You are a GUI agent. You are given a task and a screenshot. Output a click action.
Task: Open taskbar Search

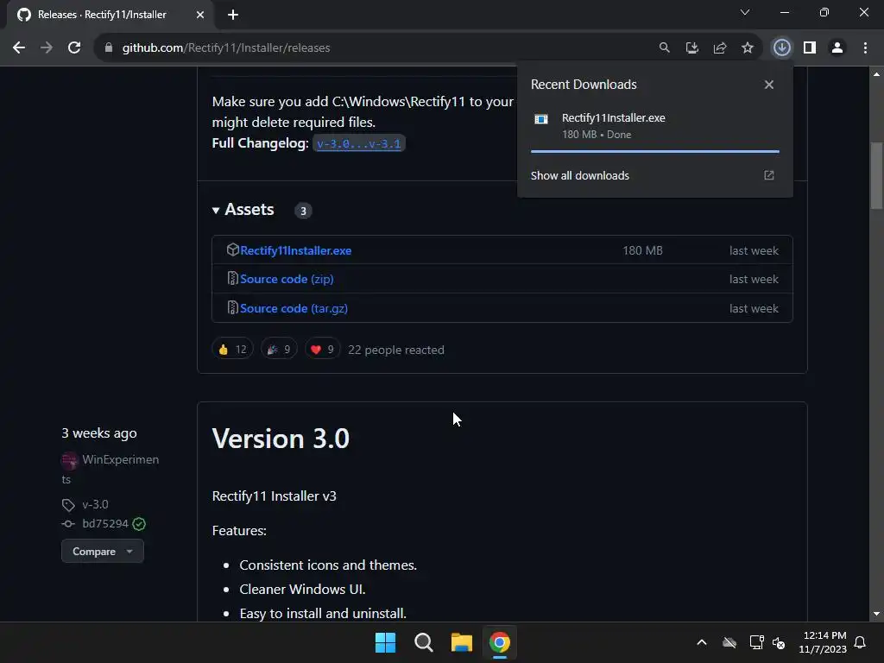coord(423,642)
